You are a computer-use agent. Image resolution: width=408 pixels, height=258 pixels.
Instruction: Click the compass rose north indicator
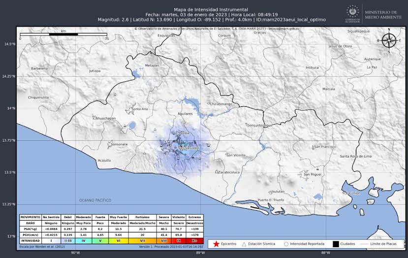click(389, 41)
